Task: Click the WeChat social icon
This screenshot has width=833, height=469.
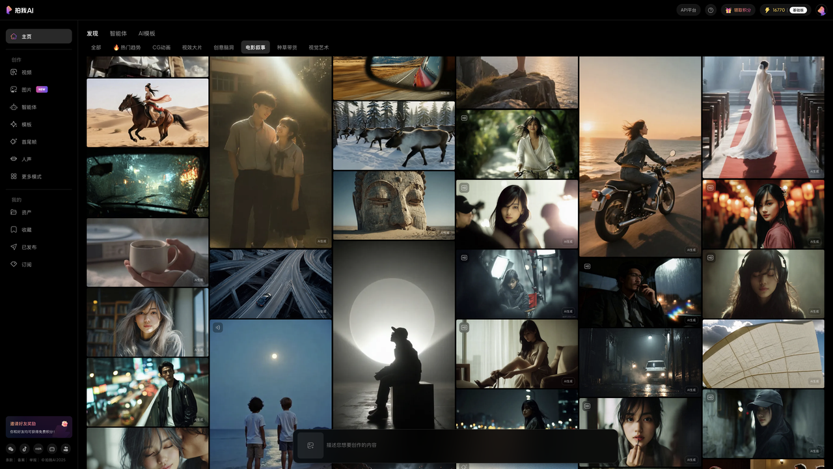Action: (10, 448)
